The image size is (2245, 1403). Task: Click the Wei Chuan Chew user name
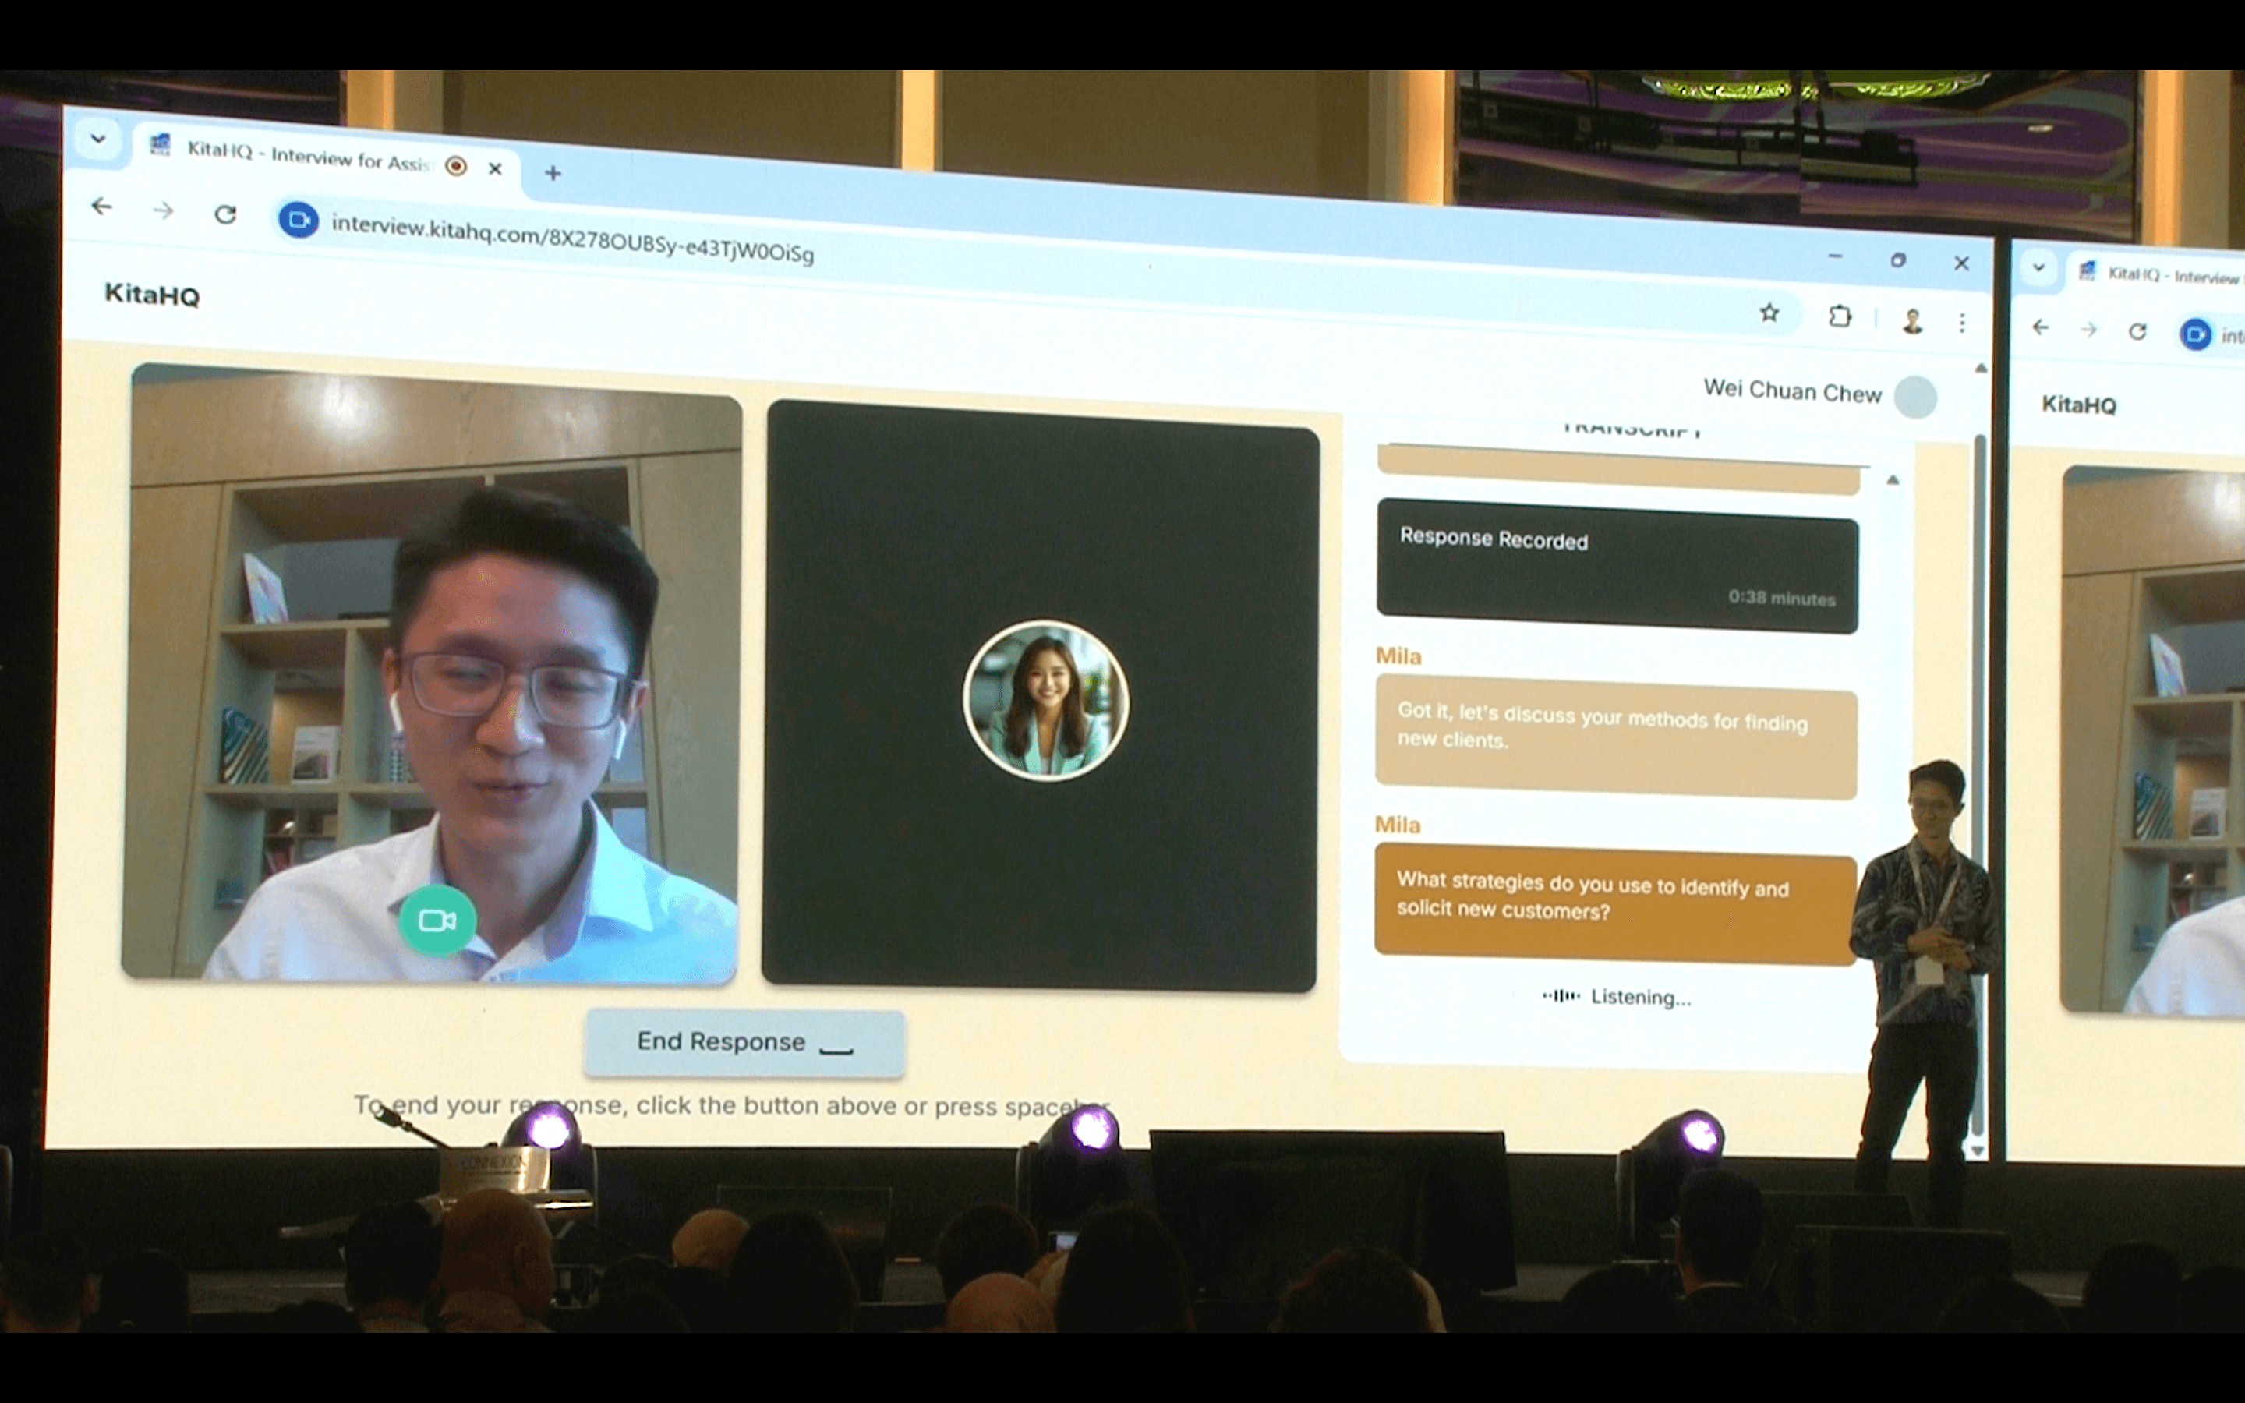1792,391
